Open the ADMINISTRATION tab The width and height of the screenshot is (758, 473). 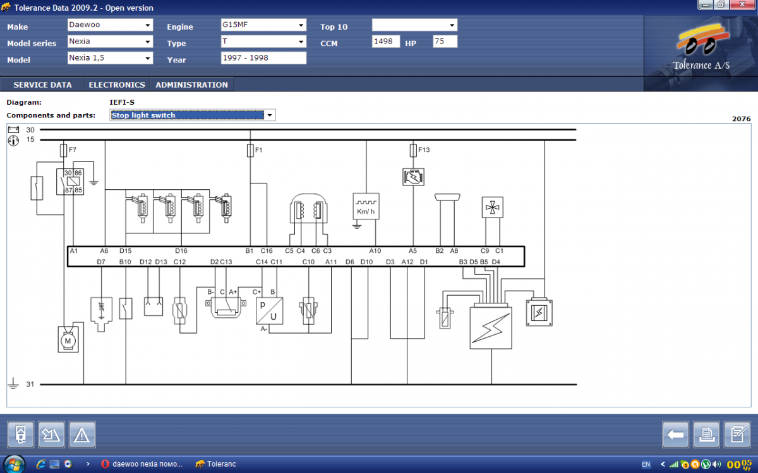192,85
